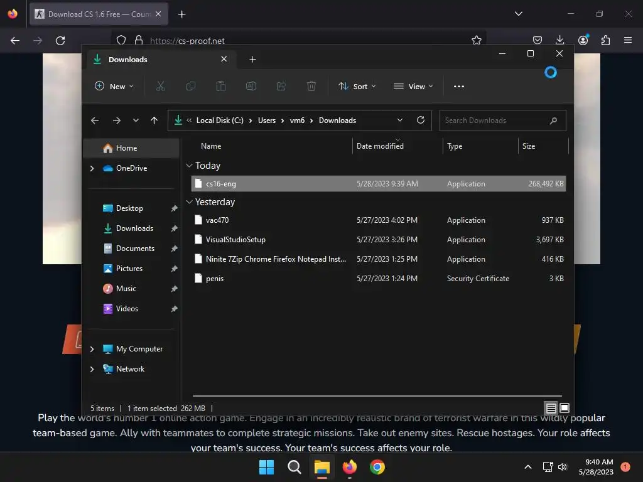Click the Delete trash icon in Explorer toolbar
The image size is (643, 482).
311,86
